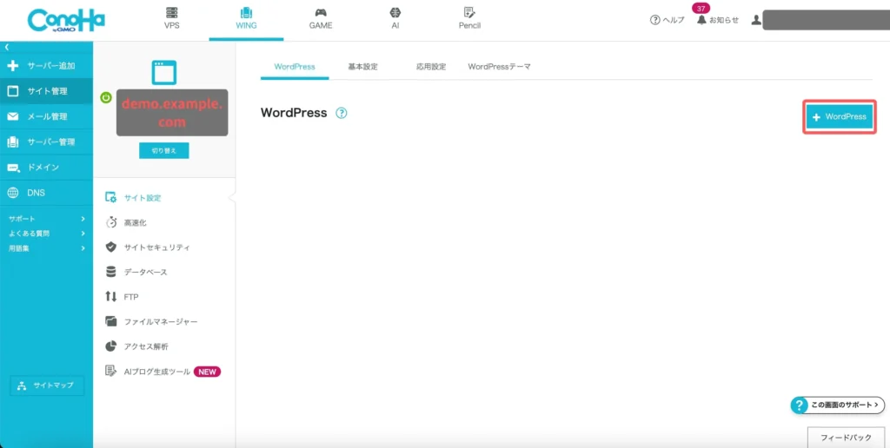Screen dimensions: 890x448
Task: Click the help icon beside WordPress heading
Action: pos(341,113)
